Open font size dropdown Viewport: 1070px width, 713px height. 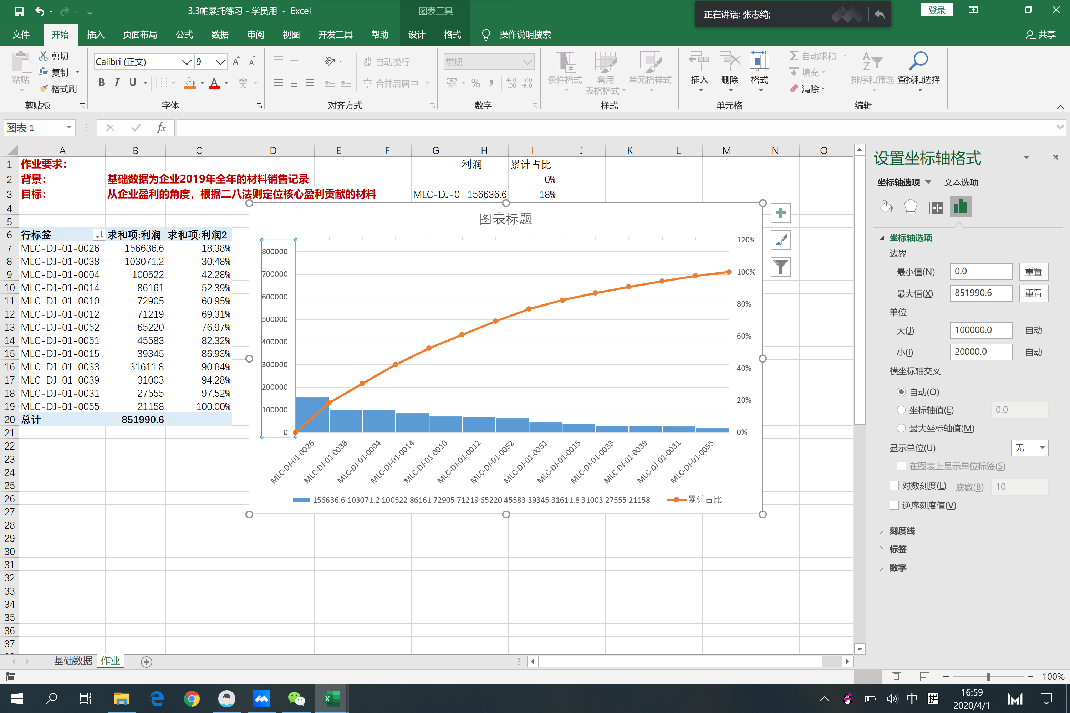pos(220,62)
